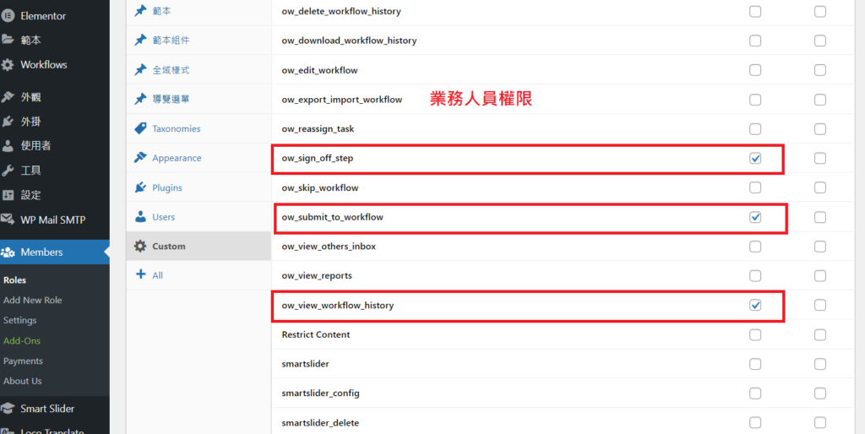Enable grant checkbox for ow_edit_workflow
This screenshot has height=434, width=865.
point(755,70)
